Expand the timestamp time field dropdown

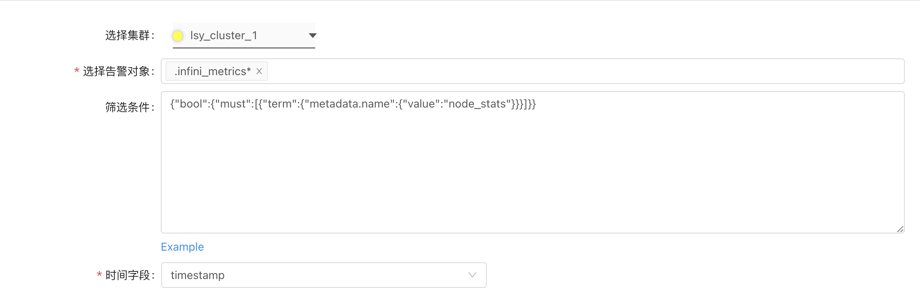(x=323, y=275)
